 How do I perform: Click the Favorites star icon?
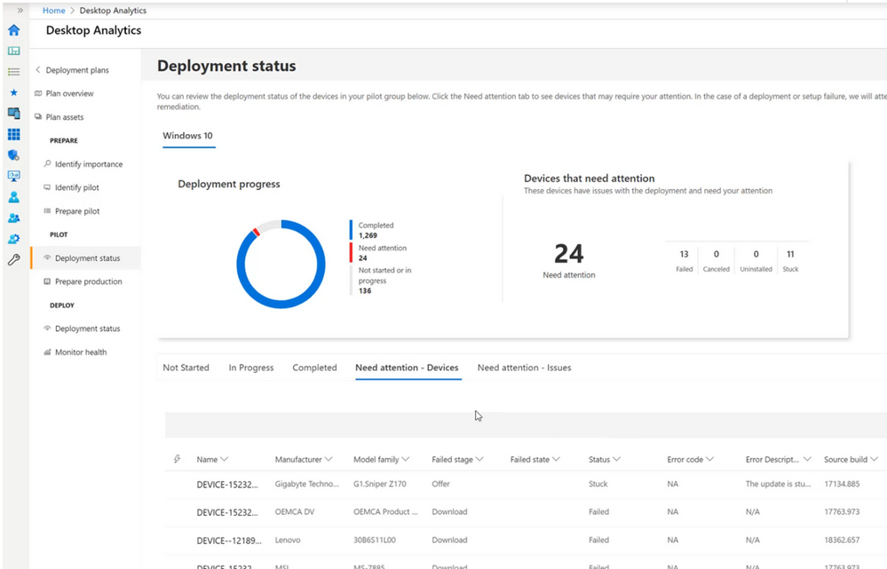pyautogui.click(x=12, y=91)
